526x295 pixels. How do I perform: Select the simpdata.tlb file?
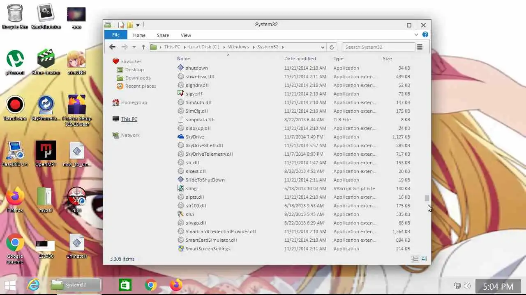(x=294, y=120)
